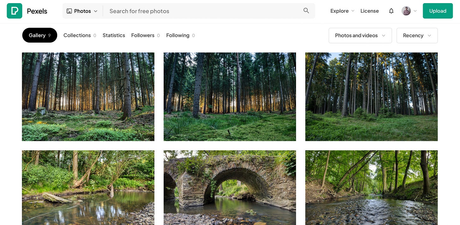Click the green Pexels logo icon
This screenshot has width=460, height=225.
(15, 11)
